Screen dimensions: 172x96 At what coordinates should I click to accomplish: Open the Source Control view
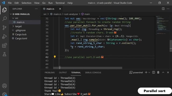pos(4,27)
